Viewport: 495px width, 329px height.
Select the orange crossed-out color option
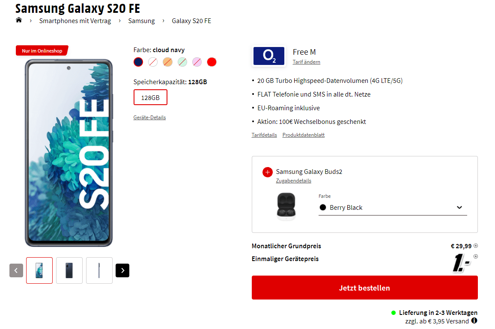pyautogui.click(x=167, y=62)
